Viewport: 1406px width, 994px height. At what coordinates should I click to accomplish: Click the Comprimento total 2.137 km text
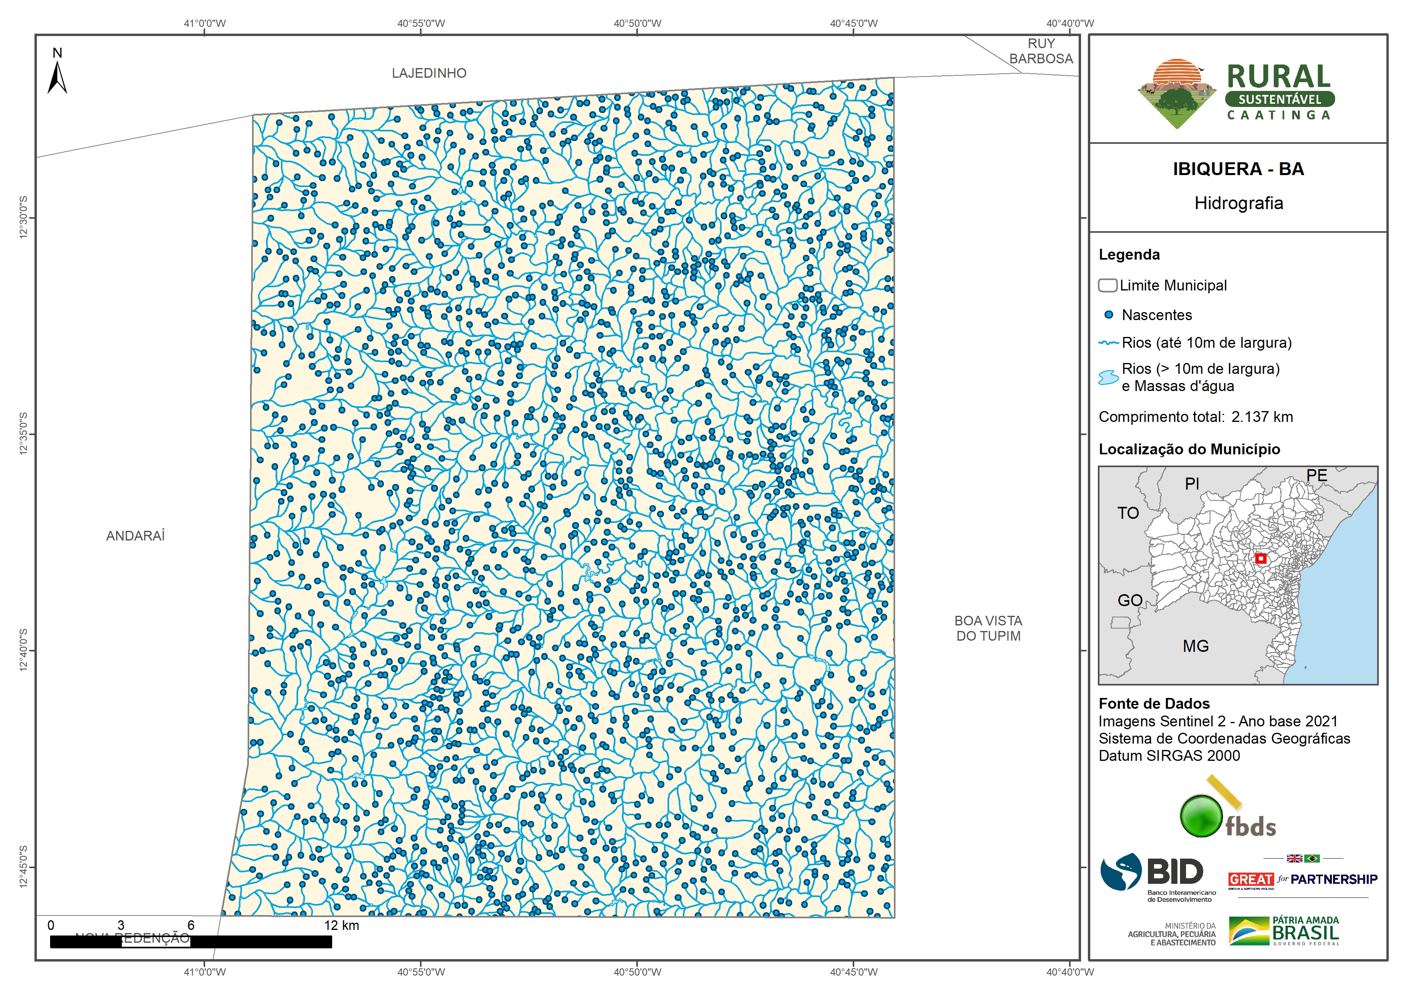click(x=1195, y=417)
